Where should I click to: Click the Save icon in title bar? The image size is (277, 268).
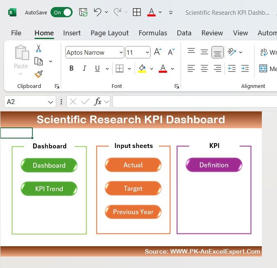coord(83,12)
